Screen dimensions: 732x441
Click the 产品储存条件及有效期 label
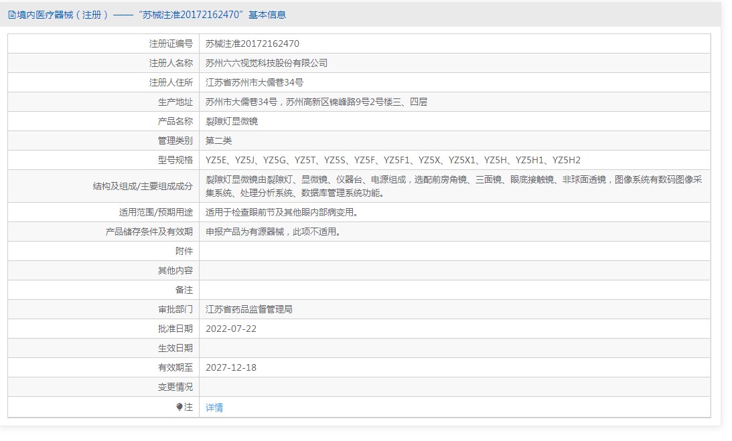coord(149,232)
